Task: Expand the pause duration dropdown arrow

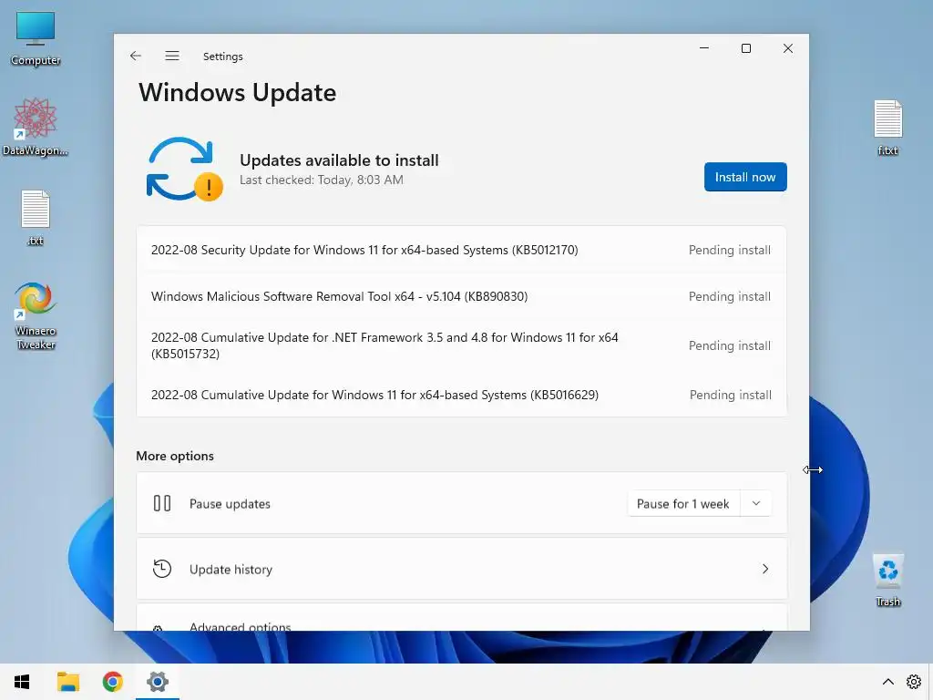Action: click(x=755, y=503)
